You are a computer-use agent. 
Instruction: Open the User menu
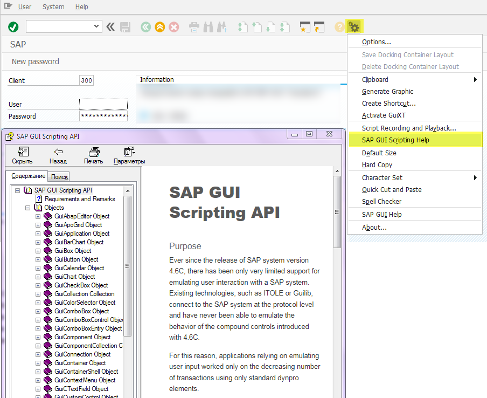point(25,7)
